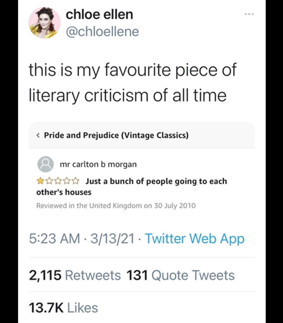
Task: Click reviewer name mr carlton b morgan
Action: point(98,164)
